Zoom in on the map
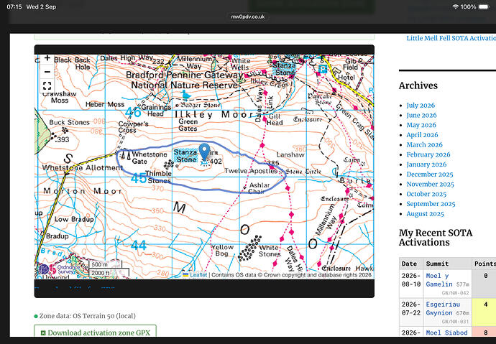Viewport: 496px width, 344px height. click(x=47, y=58)
